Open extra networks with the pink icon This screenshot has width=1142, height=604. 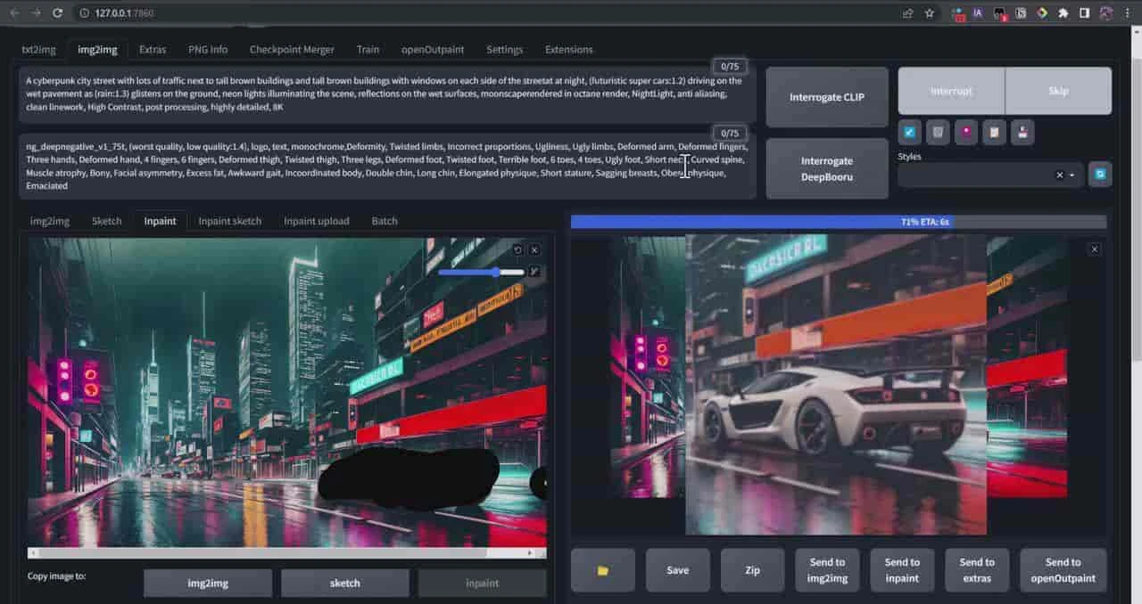965,133
